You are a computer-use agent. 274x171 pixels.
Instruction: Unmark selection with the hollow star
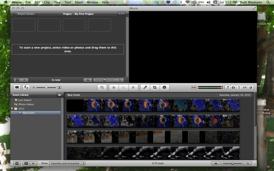pyautogui.click(x=123, y=88)
